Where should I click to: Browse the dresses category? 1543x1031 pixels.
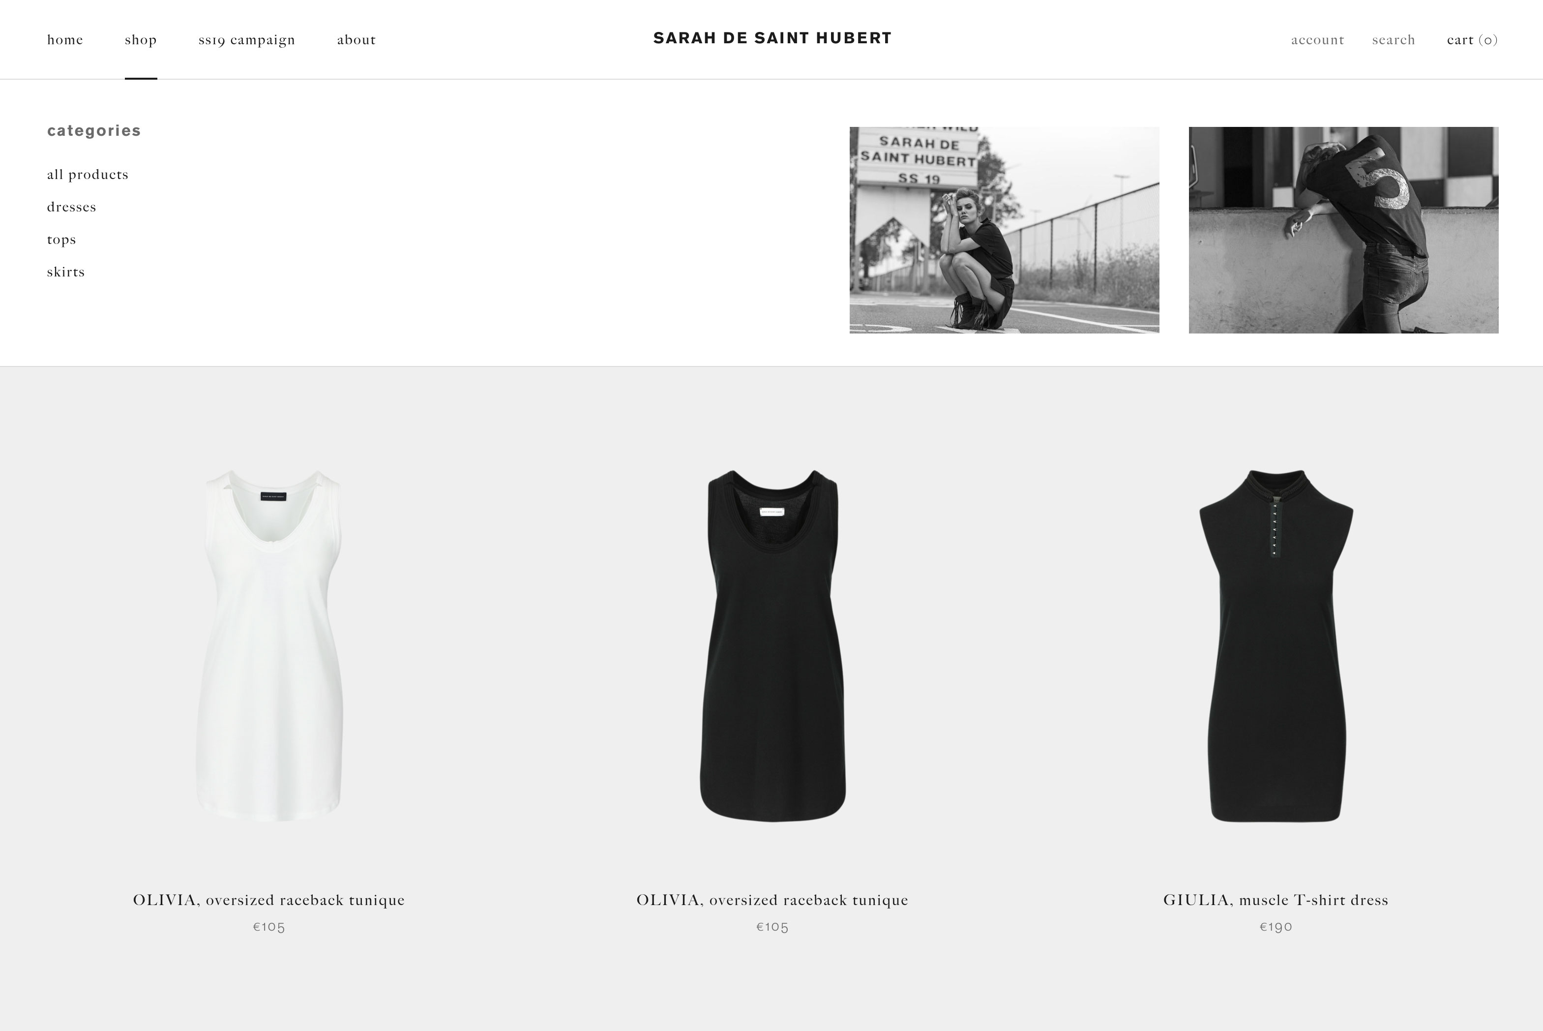pyautogui.click(x=71, y=207)
